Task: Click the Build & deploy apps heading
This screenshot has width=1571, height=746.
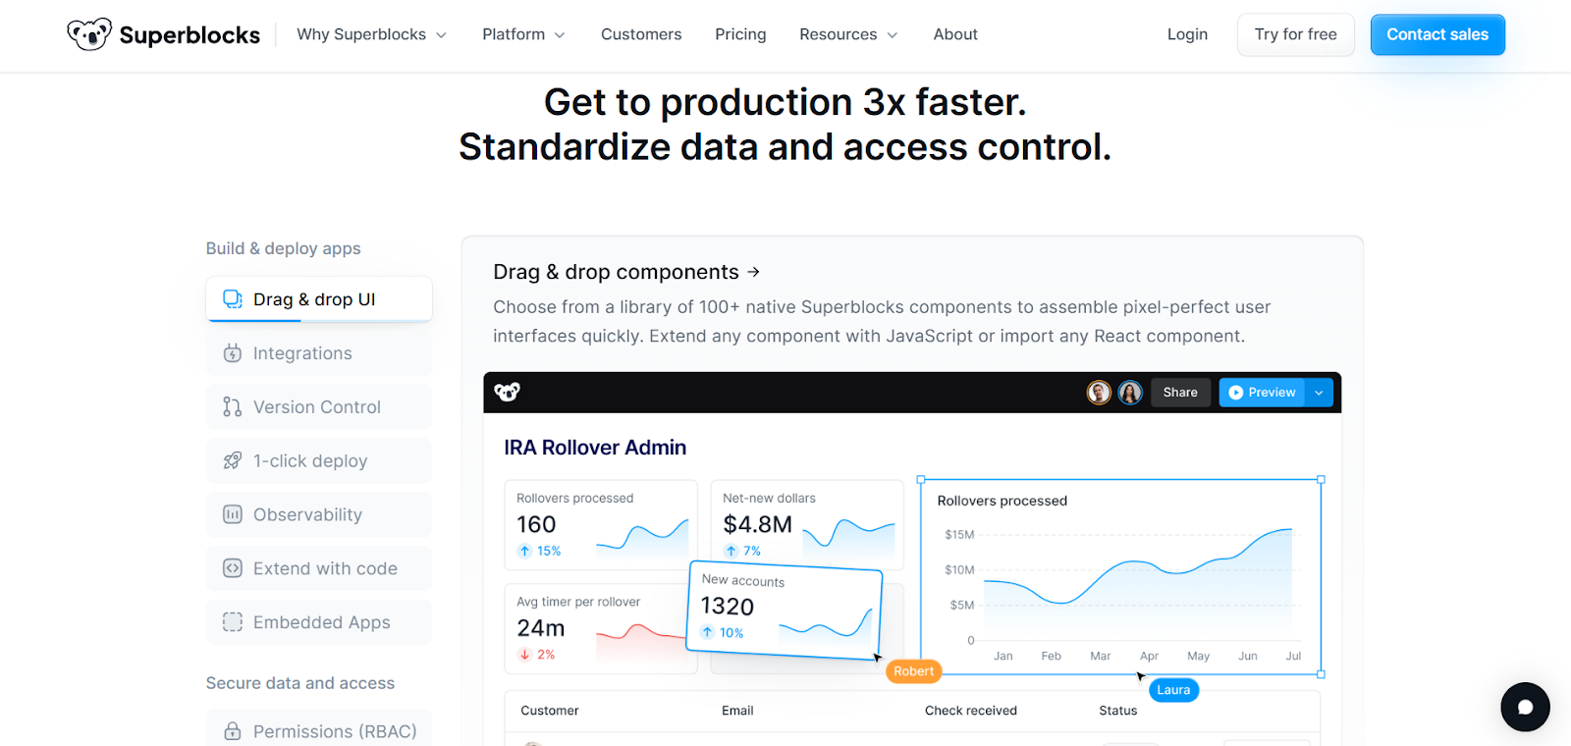Action: click(x=284, y=248)
